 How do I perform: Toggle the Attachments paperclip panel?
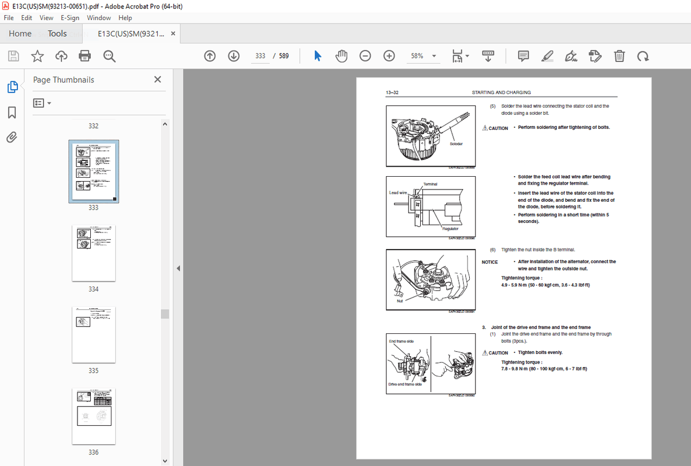tap(12, 137)
